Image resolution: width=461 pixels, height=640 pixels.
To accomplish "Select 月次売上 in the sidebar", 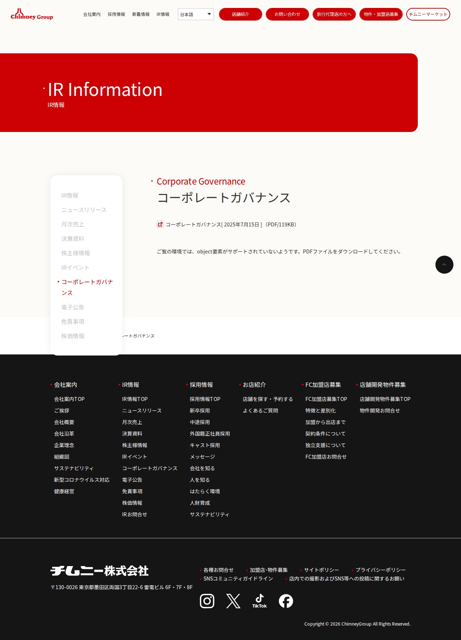I will 73,224.
